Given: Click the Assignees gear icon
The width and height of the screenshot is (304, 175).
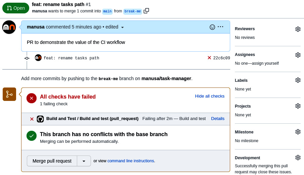Looking at the screenshot, I should (x=298, y=55).
